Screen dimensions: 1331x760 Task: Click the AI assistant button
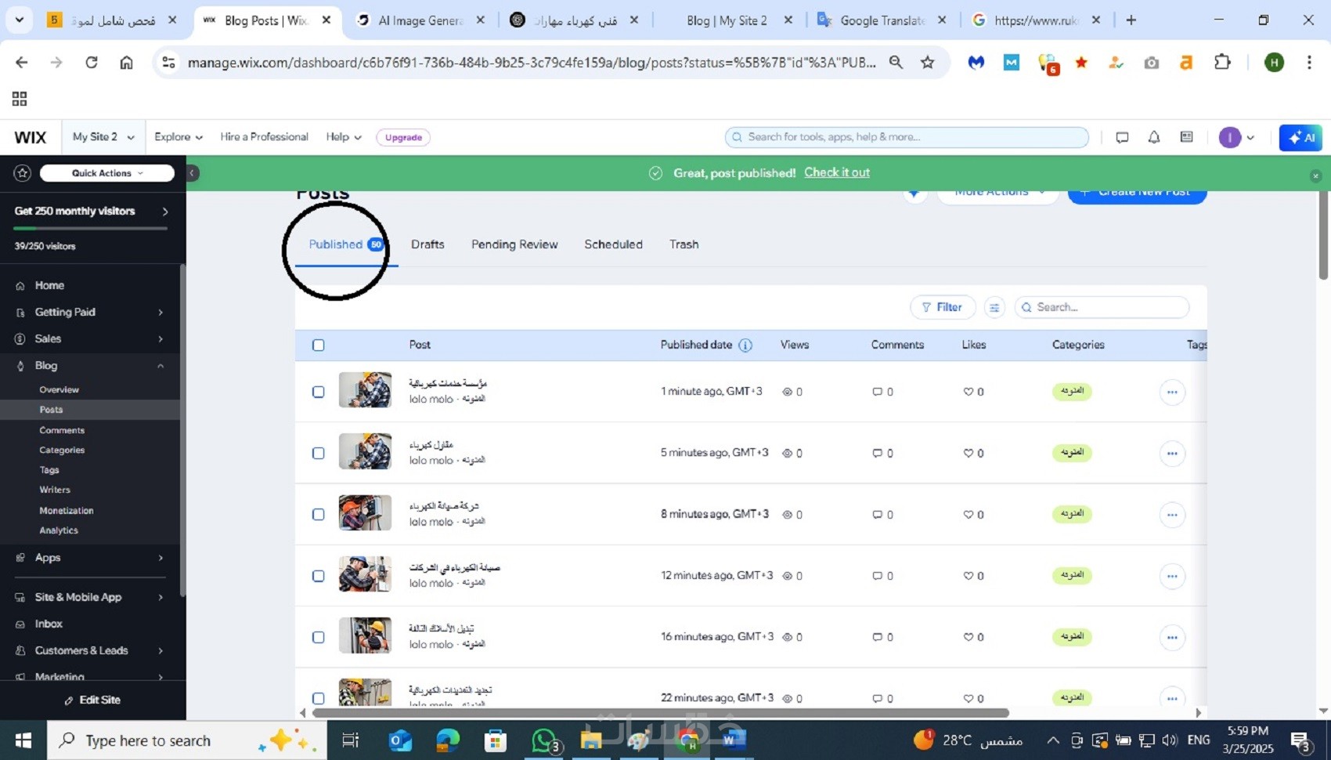(x=1300, y=137)
